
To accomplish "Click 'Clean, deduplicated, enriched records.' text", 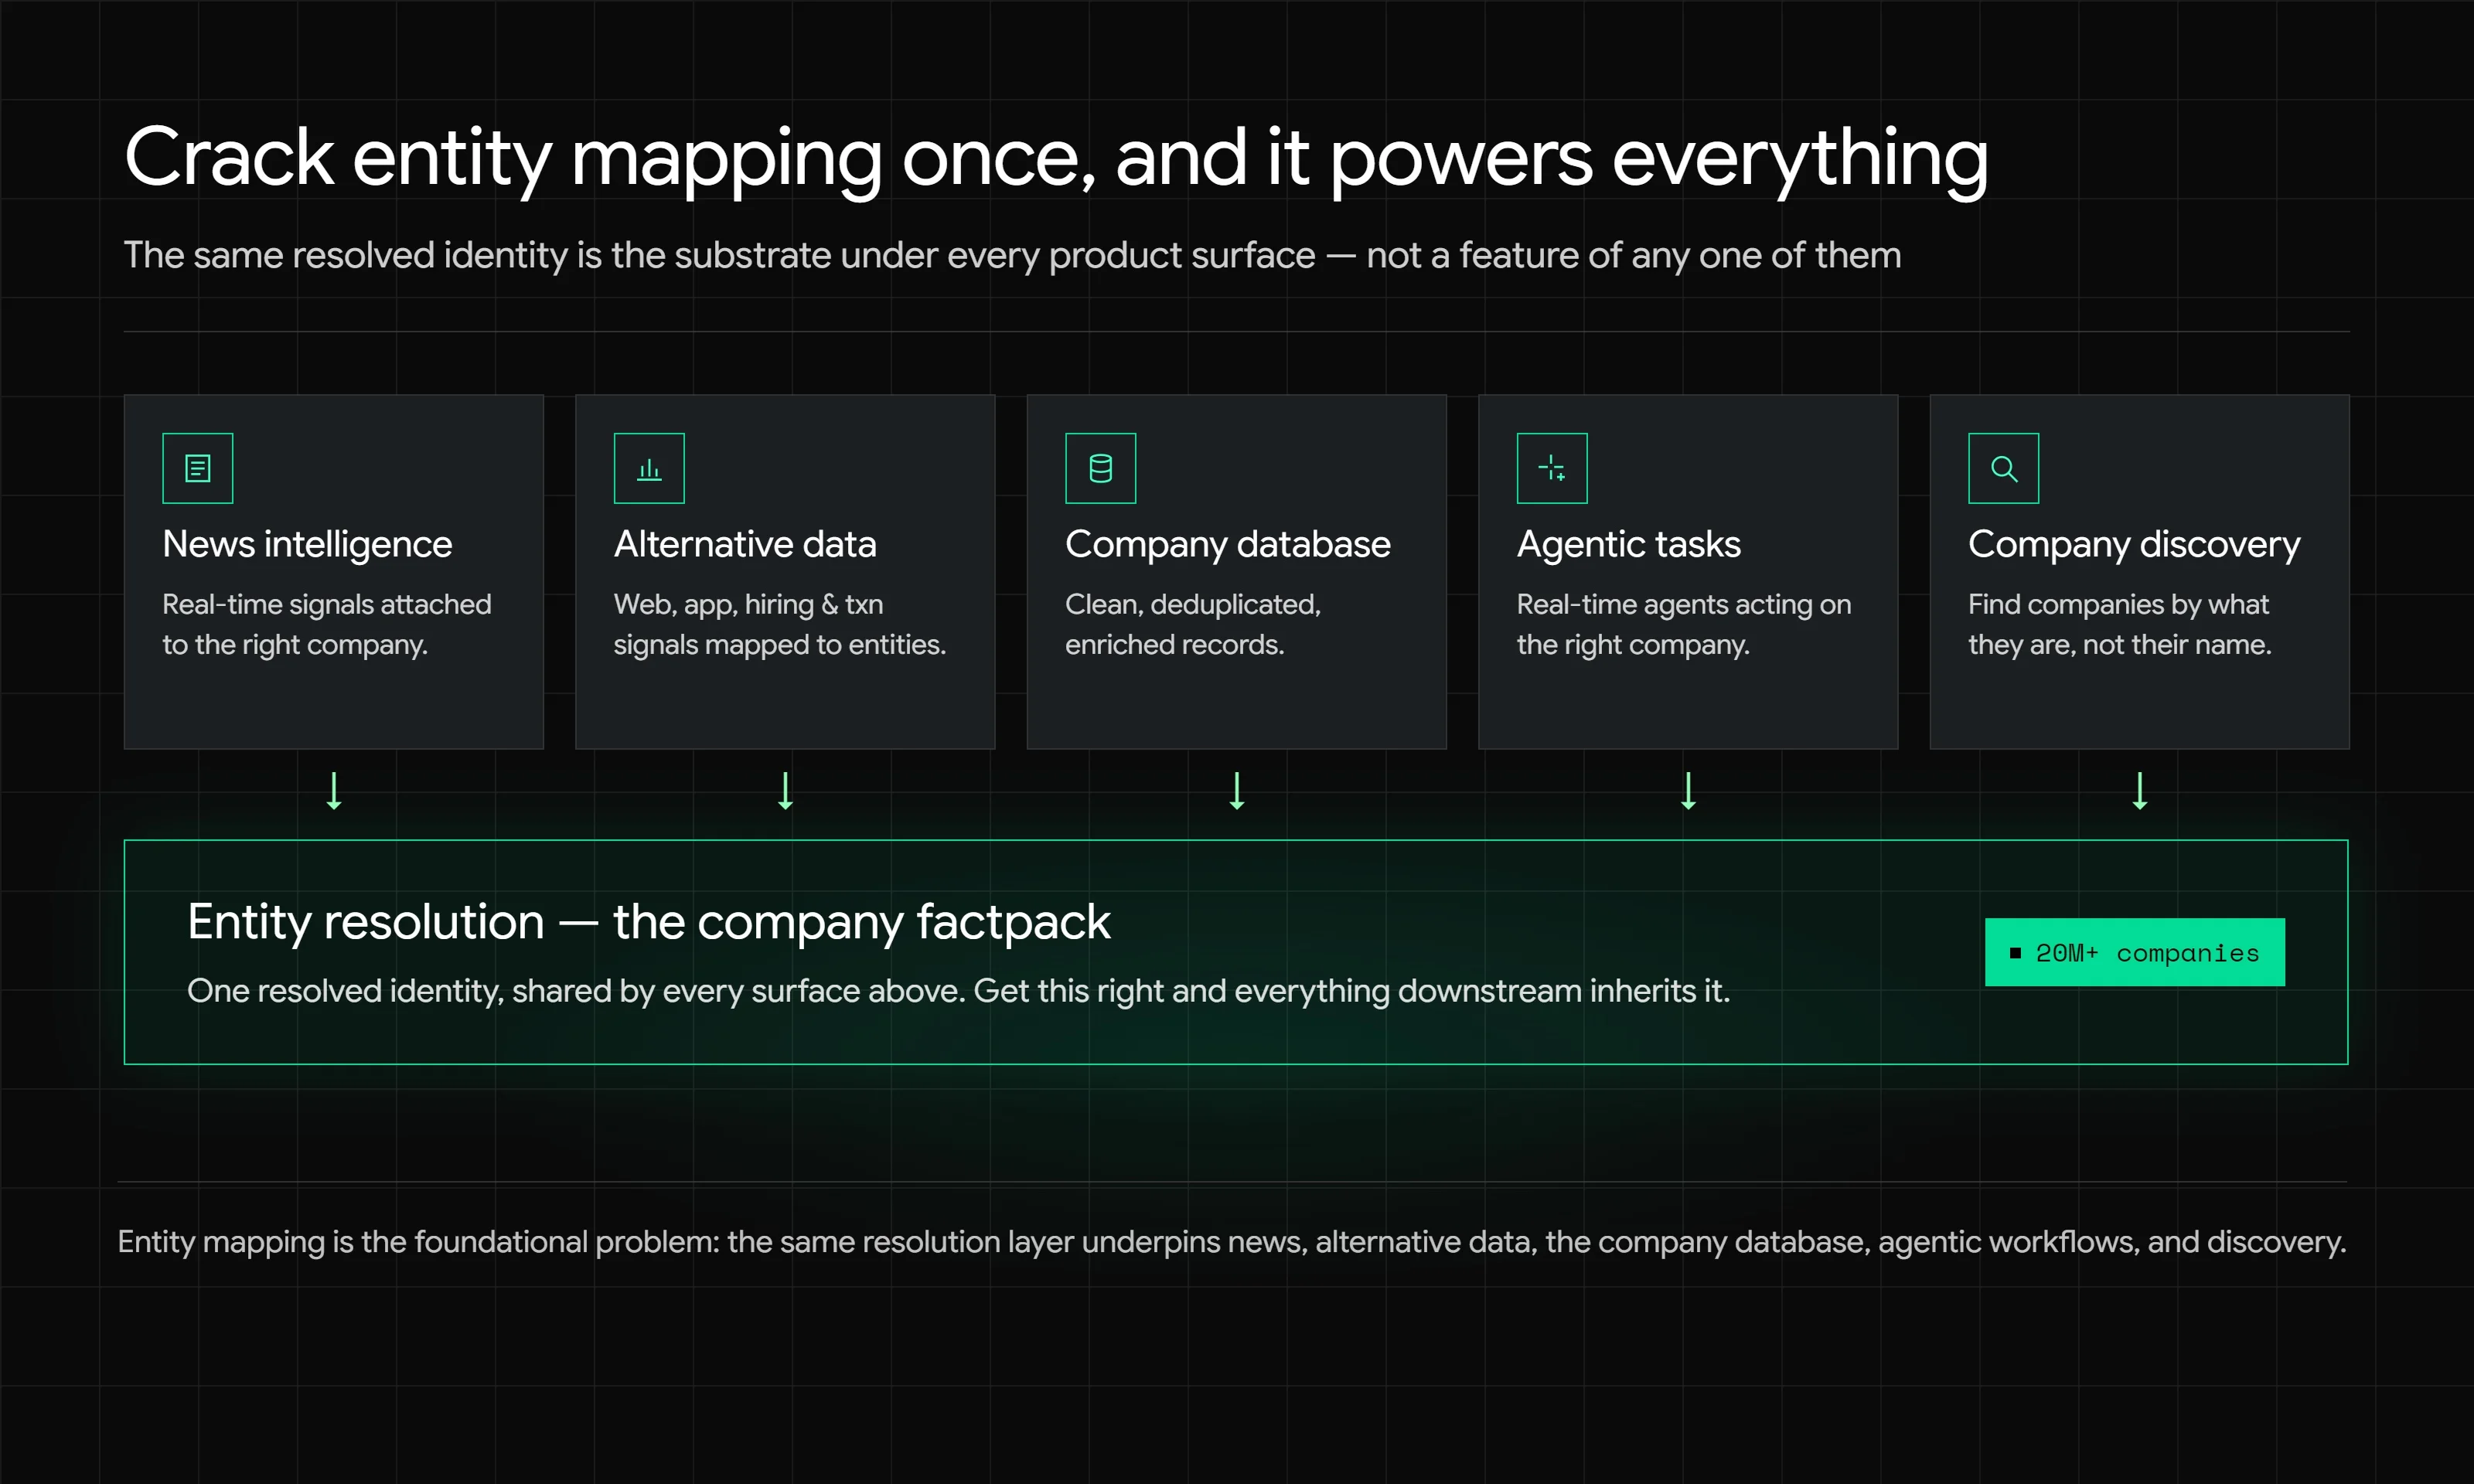I will [x=1193, y=624].
